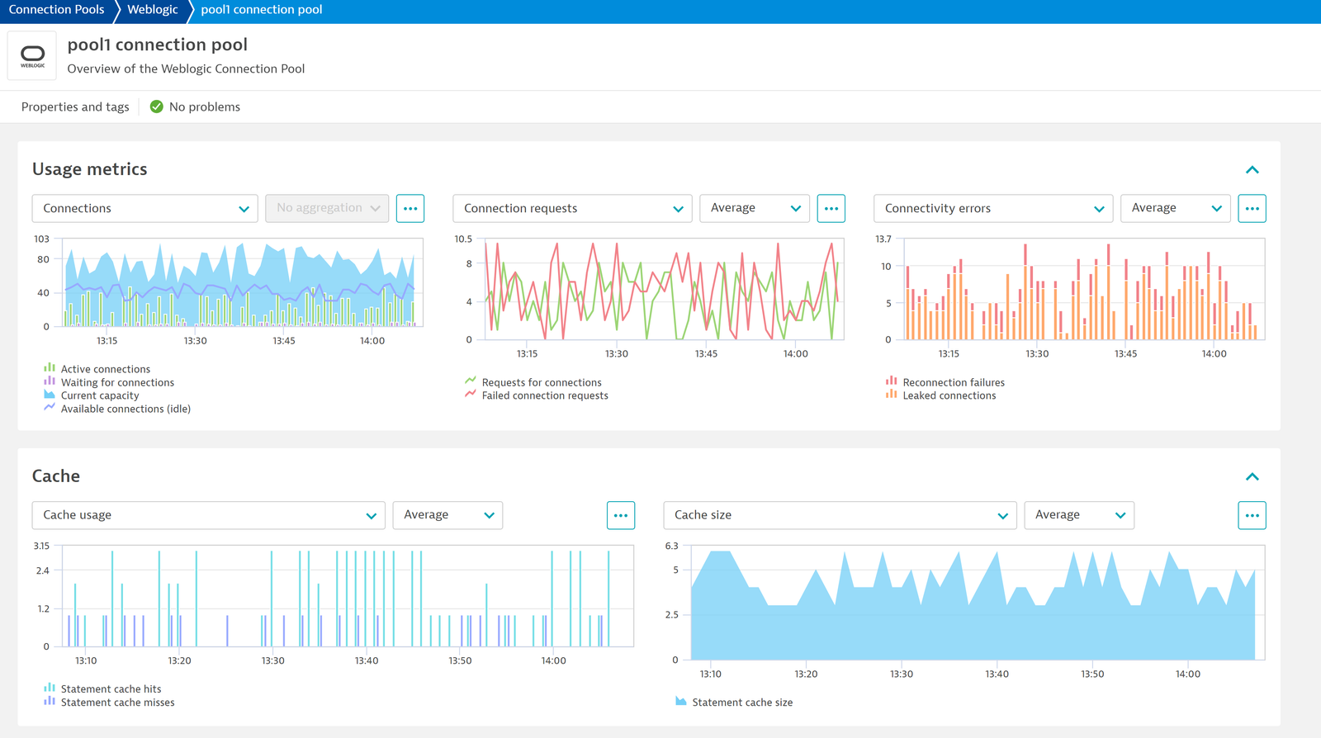
Task: Toggle Reconnection failures series label
Action: (954, 382)
